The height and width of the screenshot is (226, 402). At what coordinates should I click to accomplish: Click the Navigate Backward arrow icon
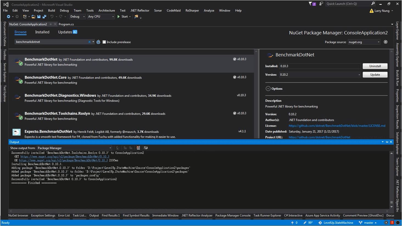point(9,17)
